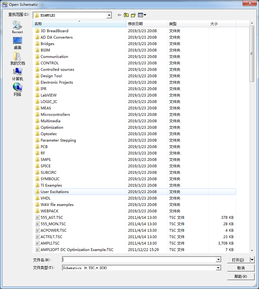Open My Documents (我的文档) shortcut

(17, 58)
